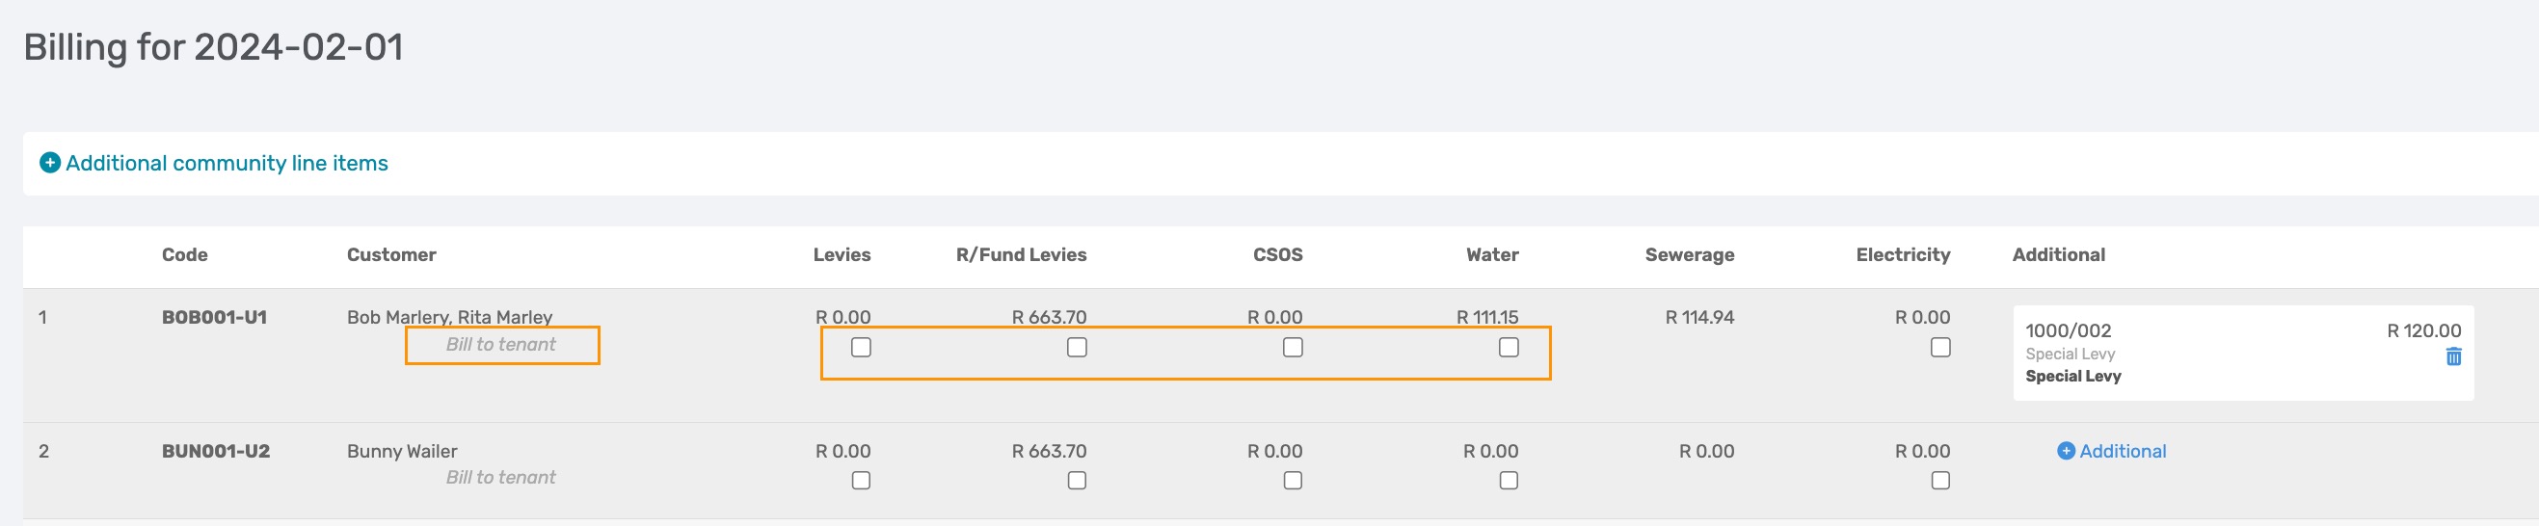Select the BUN001-U2 code cell
The image size is (2539, 526).
point(215,451)
